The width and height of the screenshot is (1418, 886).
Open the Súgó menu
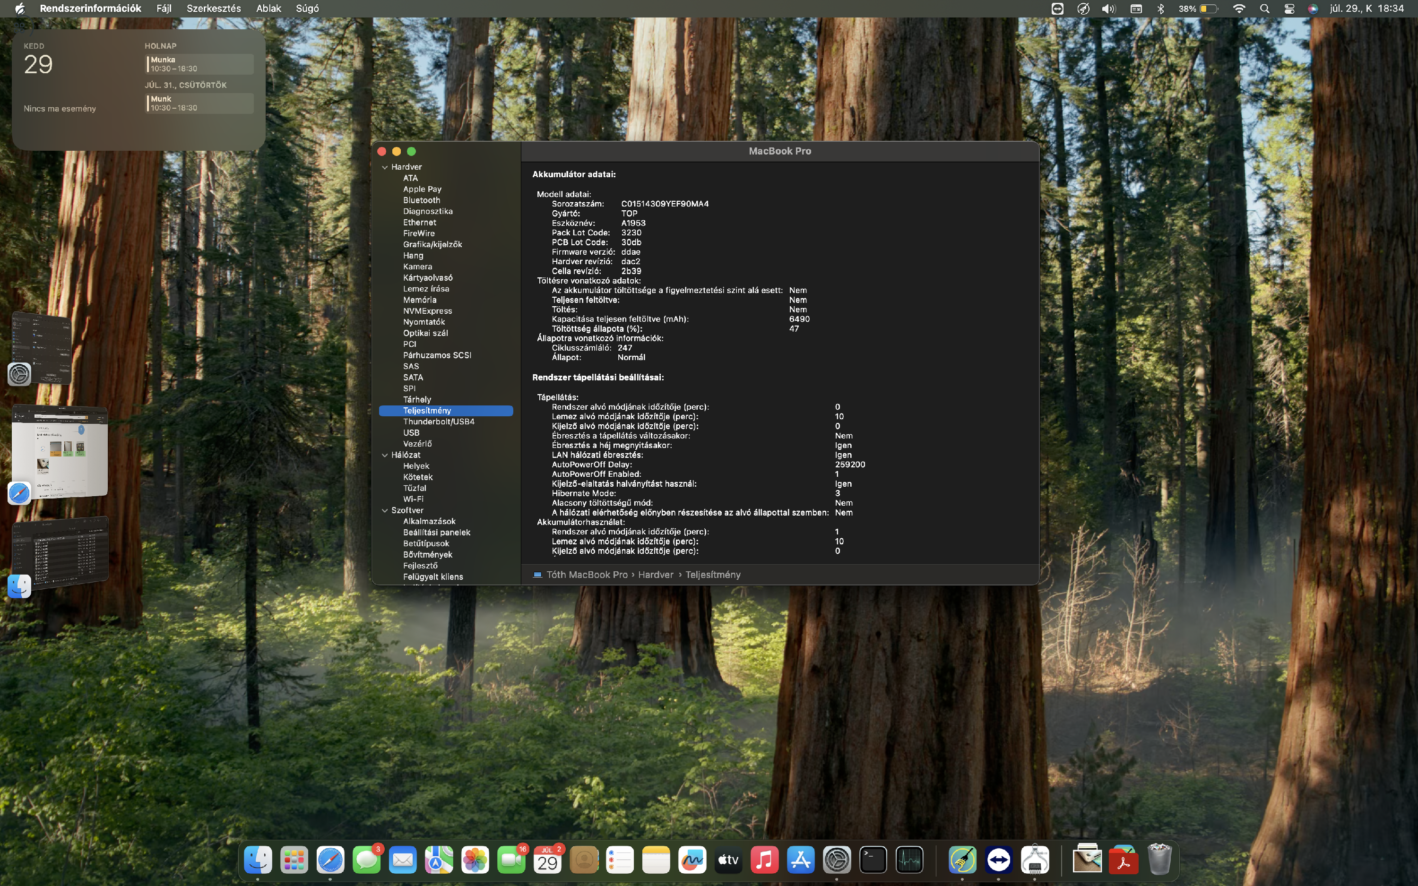point(308,8)
